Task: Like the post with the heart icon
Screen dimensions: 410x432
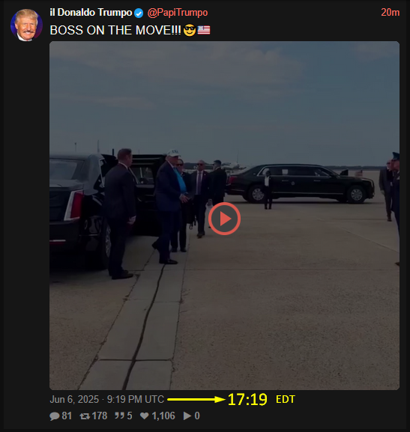Action: click(145, 416)
